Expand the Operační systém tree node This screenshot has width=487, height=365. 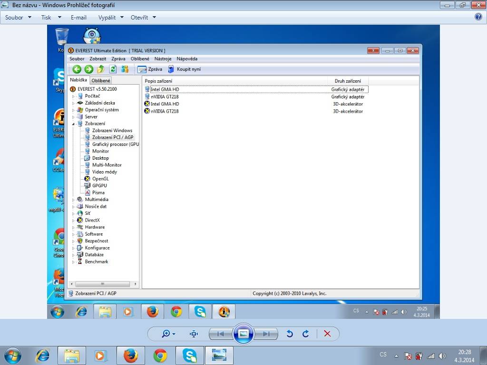pos(74,110)
